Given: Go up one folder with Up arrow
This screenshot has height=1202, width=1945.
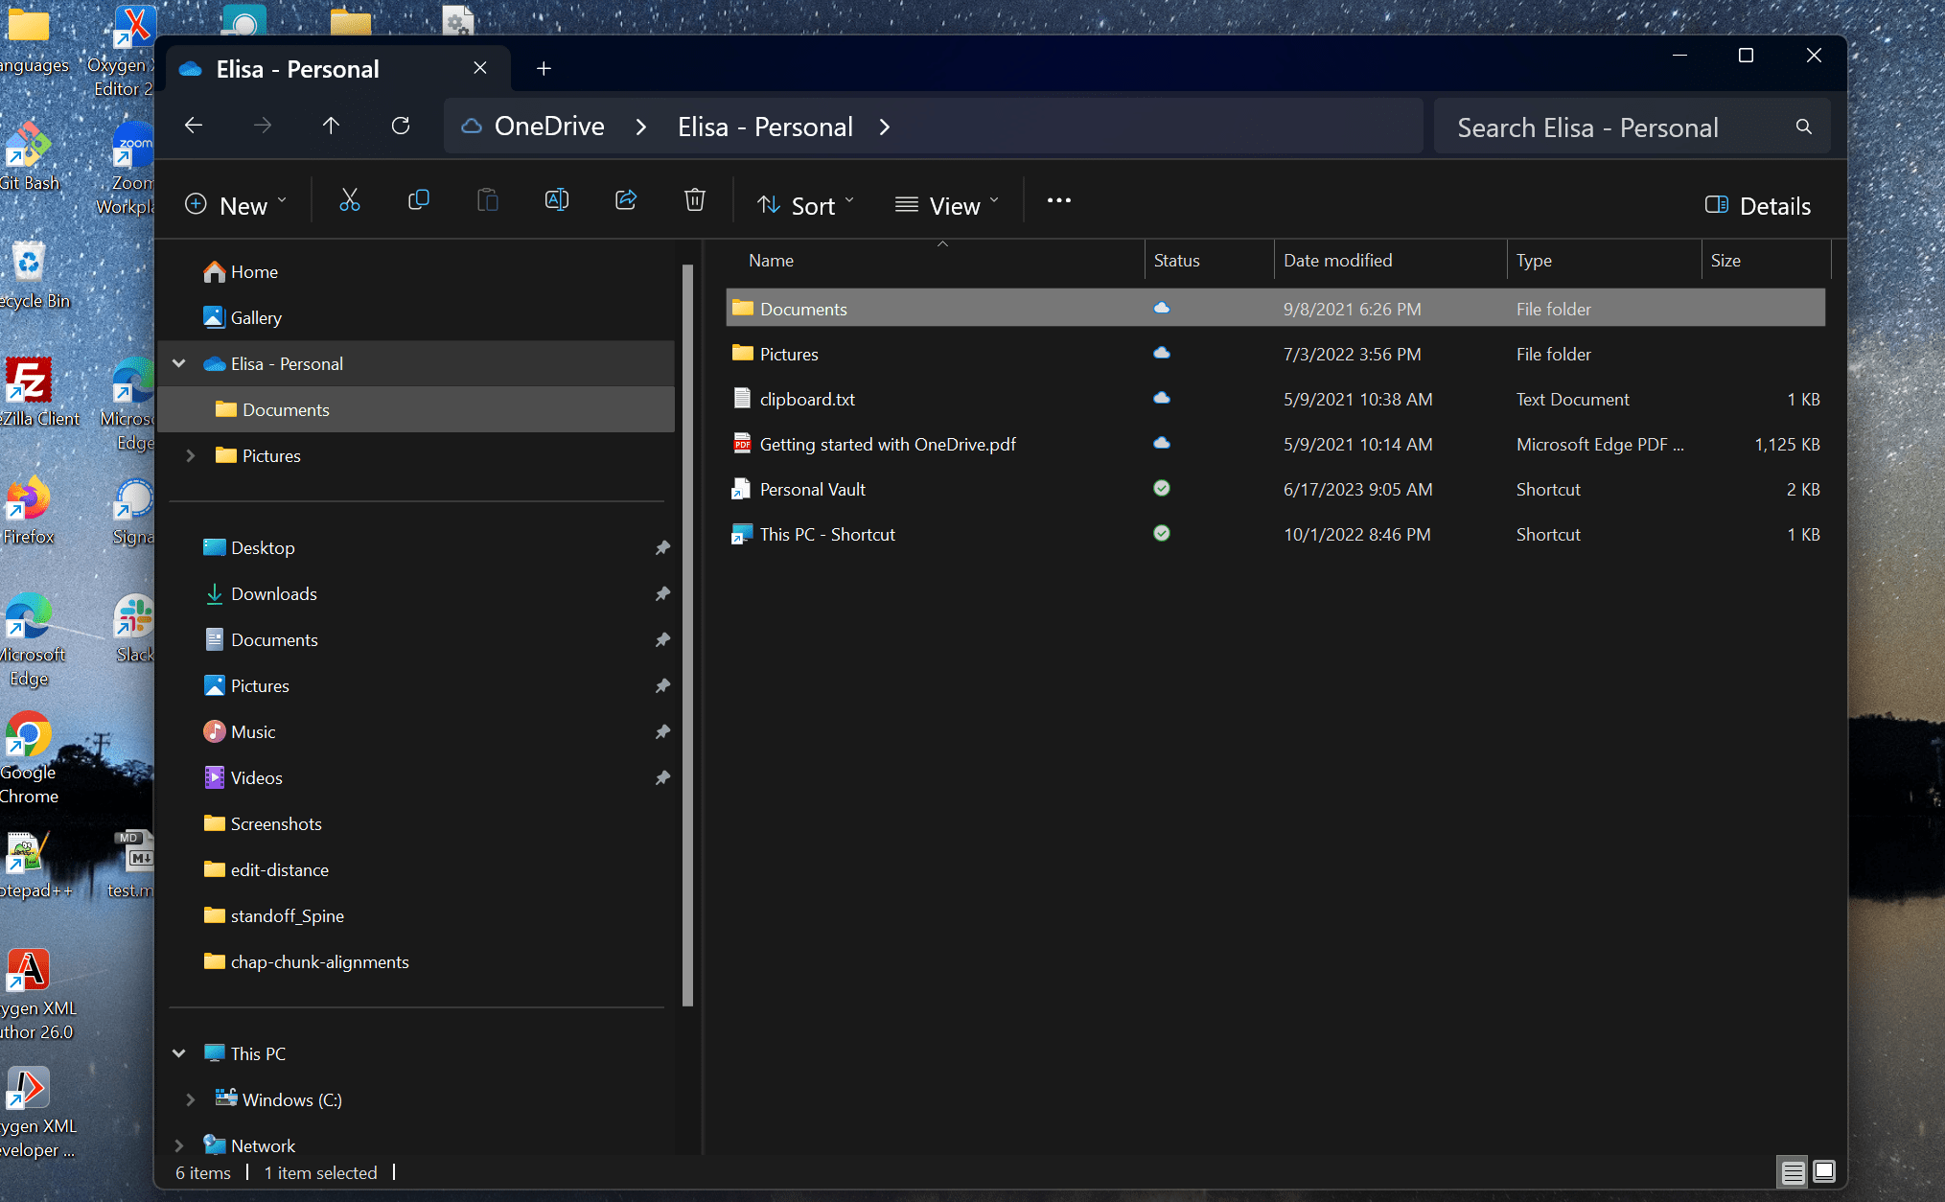Looking at the screenshot, I should coord(331,126).
